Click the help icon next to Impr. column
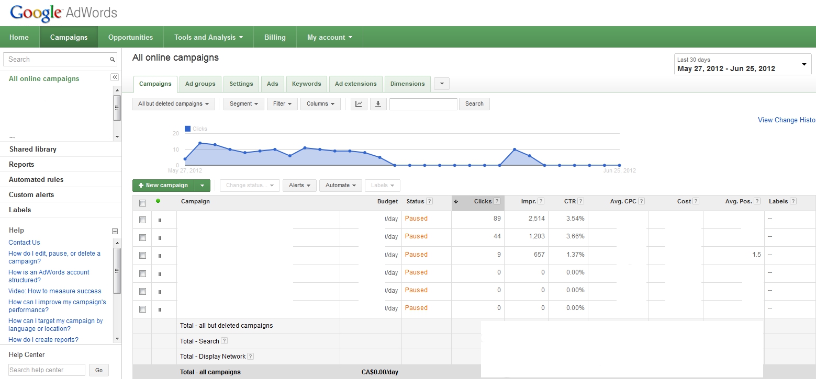 pyautogui.click(x=541, y=201)
